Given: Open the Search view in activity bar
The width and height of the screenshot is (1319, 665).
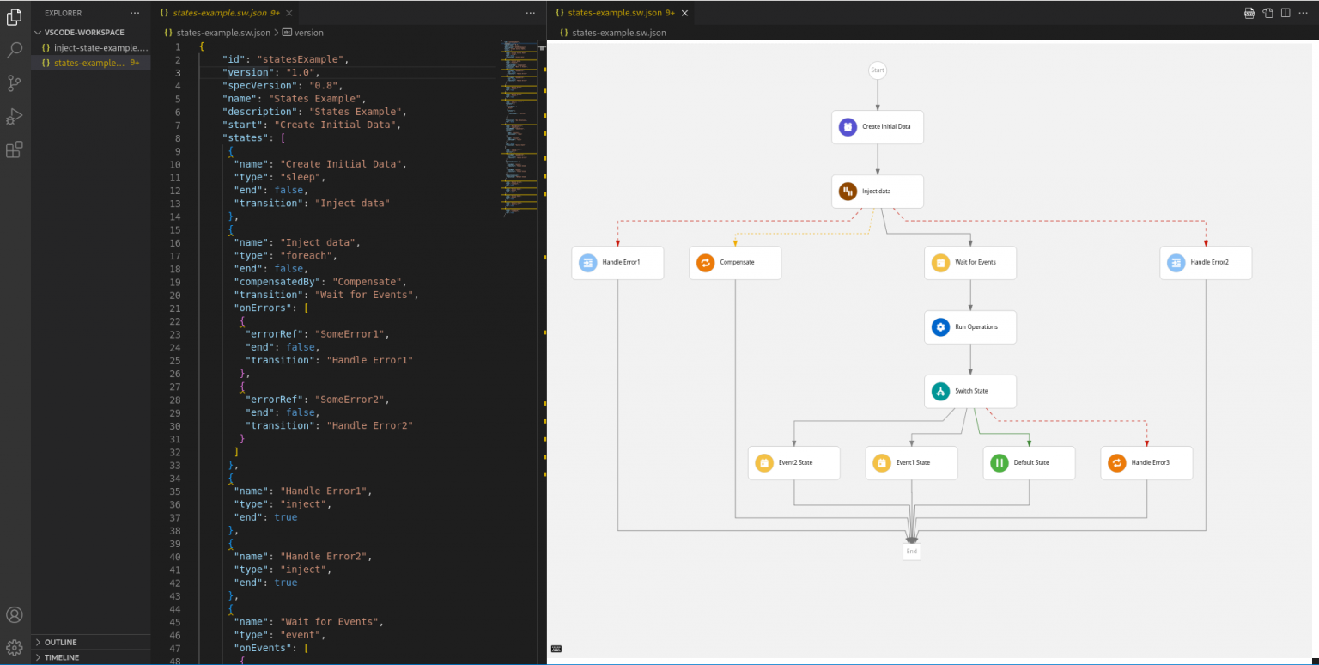Looking at the screenshot, I should point(15,50).
